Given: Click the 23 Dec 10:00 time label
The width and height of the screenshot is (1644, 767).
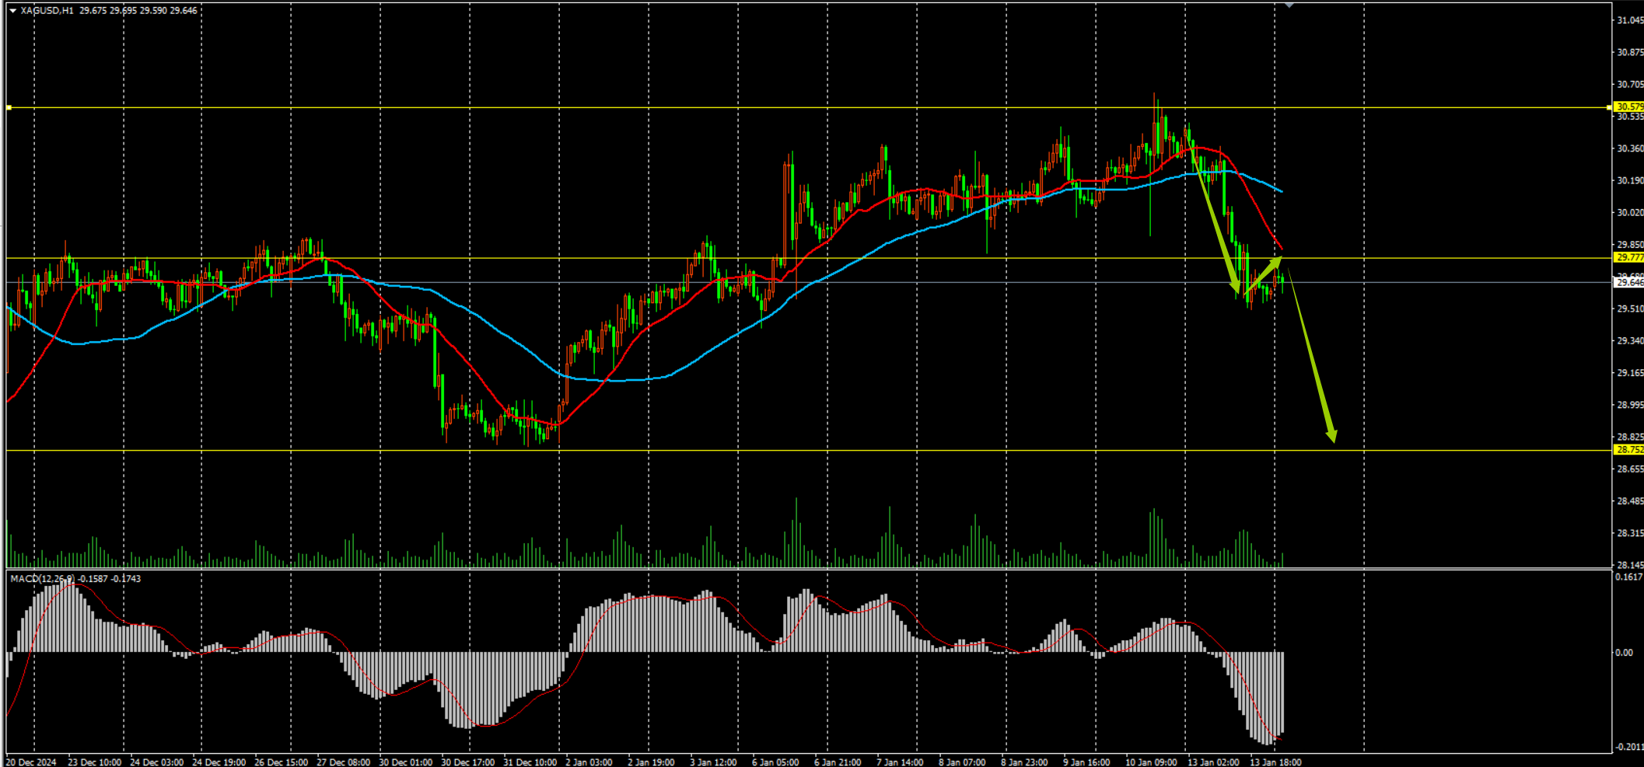Looking at the screenshot, I should point(94,762).
